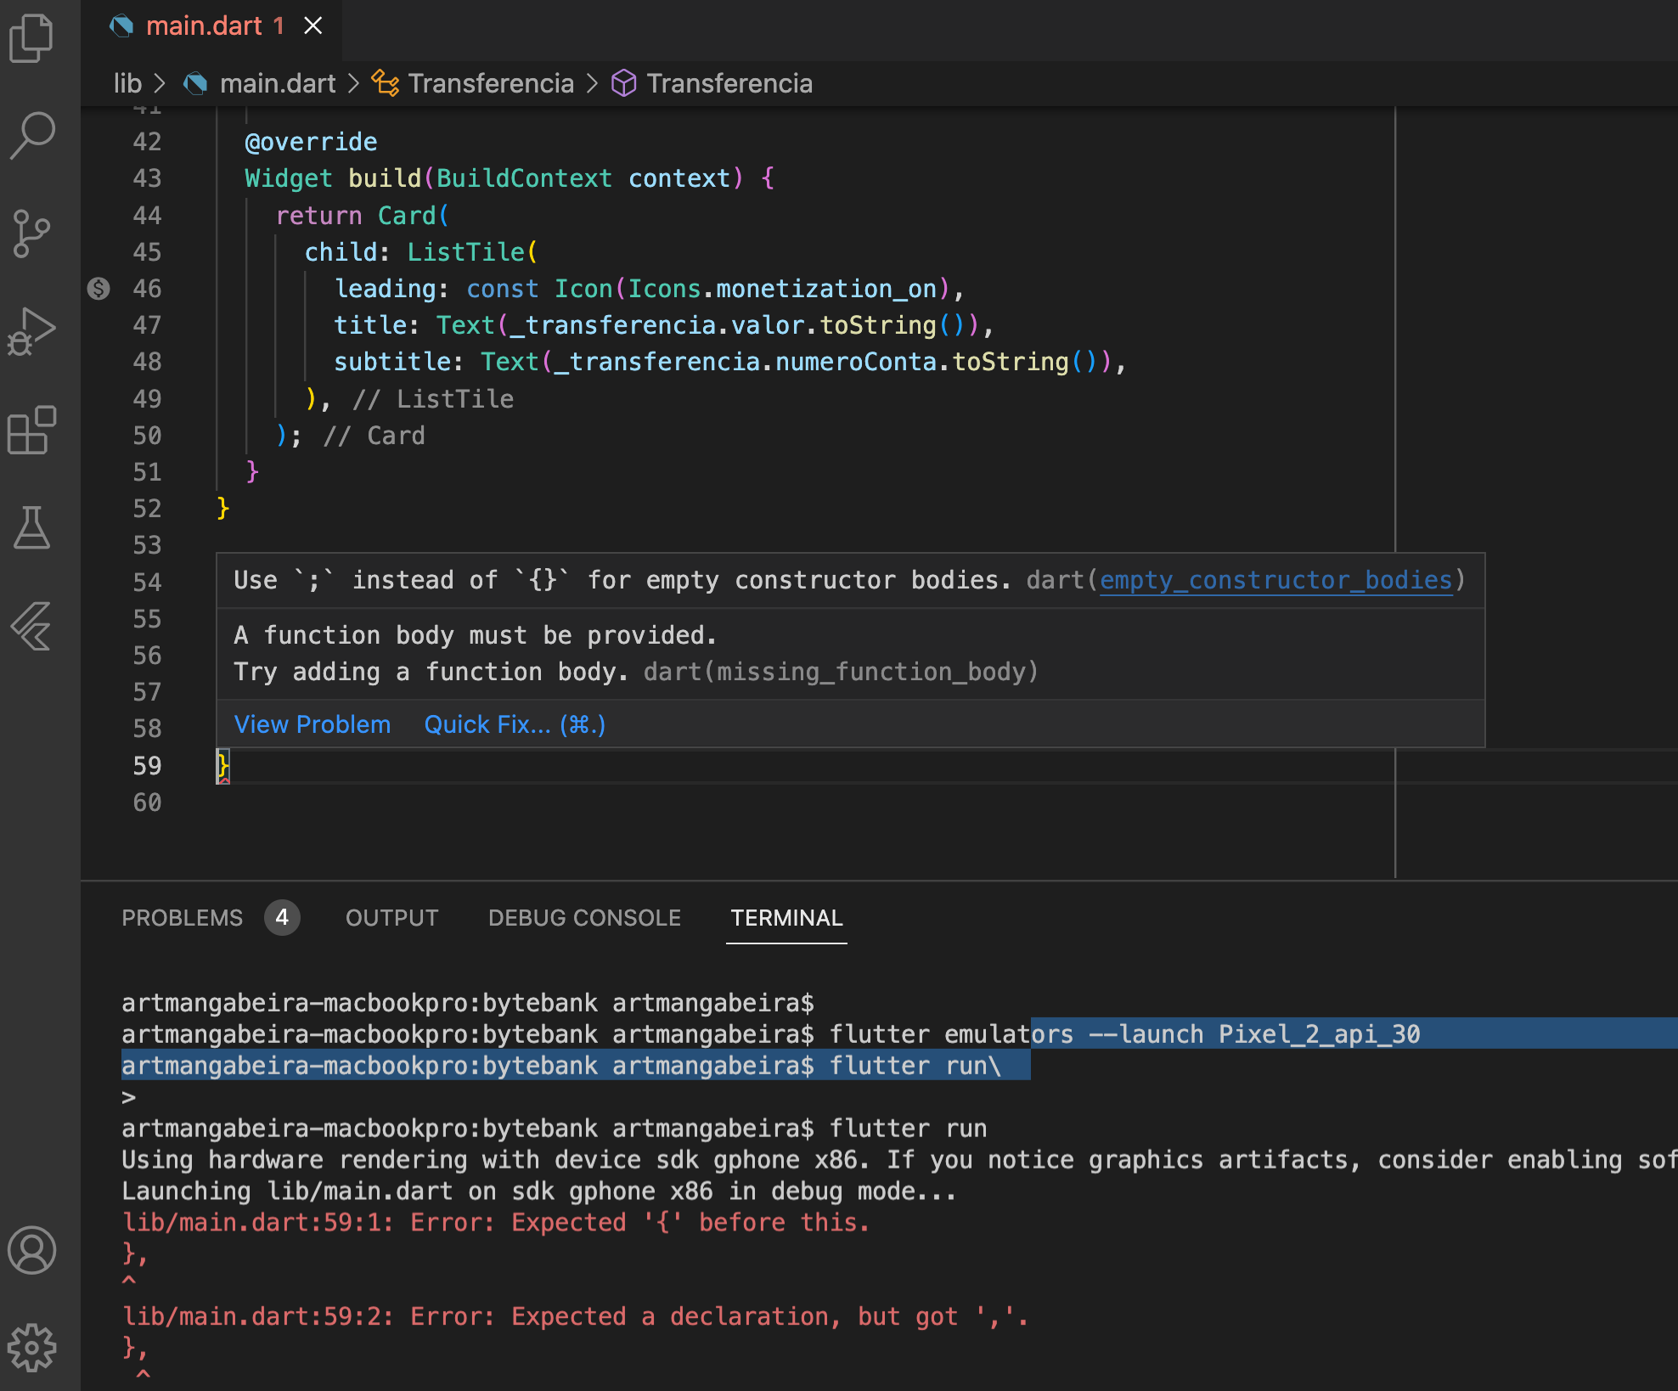Open the Accounts menu icon
This screenshot has width=1678, height=1391.
pos(31,1250)
